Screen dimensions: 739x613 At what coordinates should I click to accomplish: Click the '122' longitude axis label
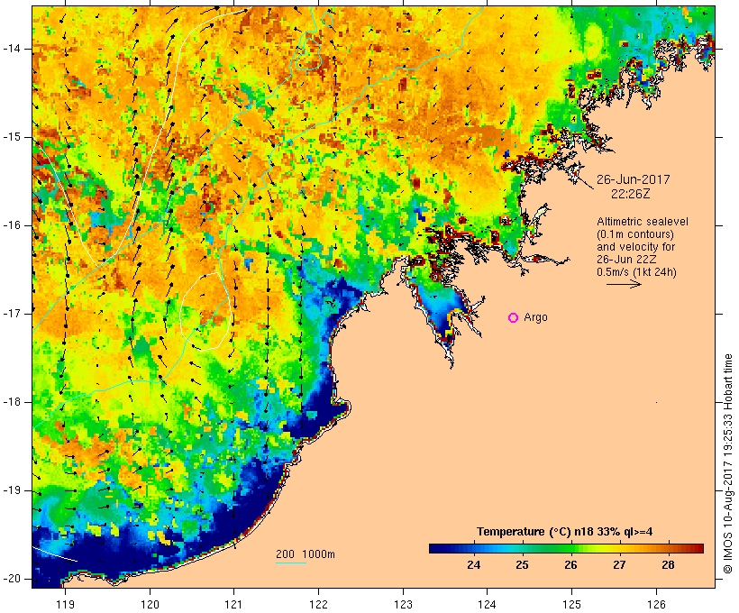pos(318,605)
